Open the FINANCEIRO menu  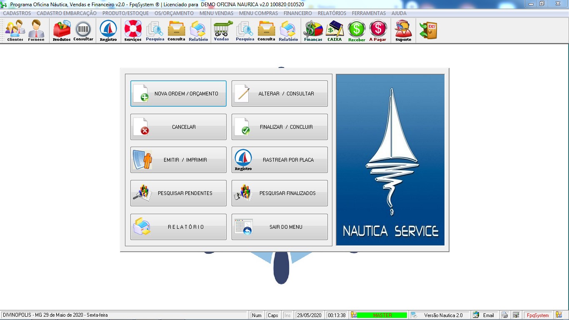click(298, 13)
